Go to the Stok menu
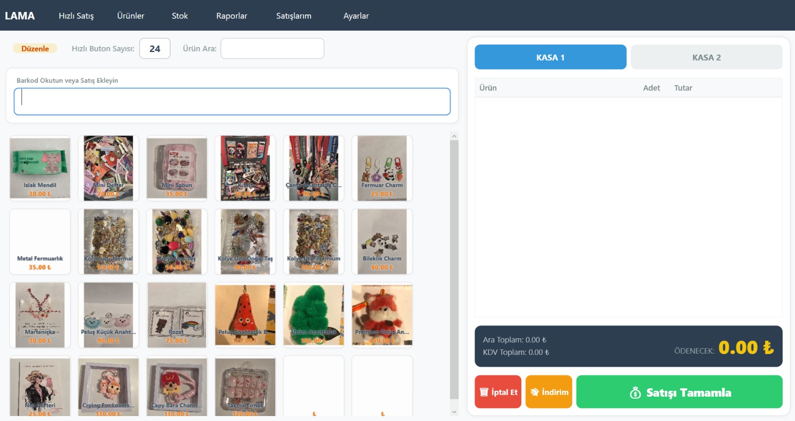Viewport: 795px width, 421px height. pos(179,16)
